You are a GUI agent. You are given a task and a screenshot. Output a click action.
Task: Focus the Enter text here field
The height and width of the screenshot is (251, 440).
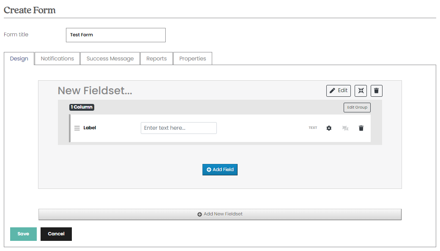[x=179, y=128]
